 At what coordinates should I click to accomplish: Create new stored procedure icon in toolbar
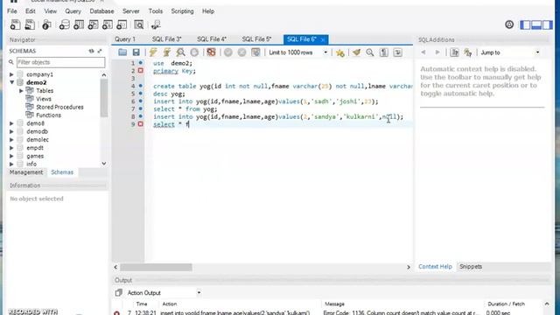[107, 24]
